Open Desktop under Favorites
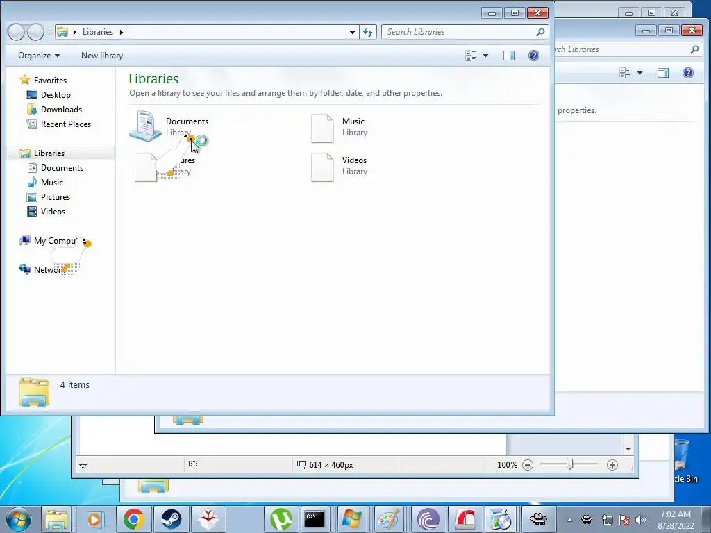 pyautogui.click(x=56, y=94)
